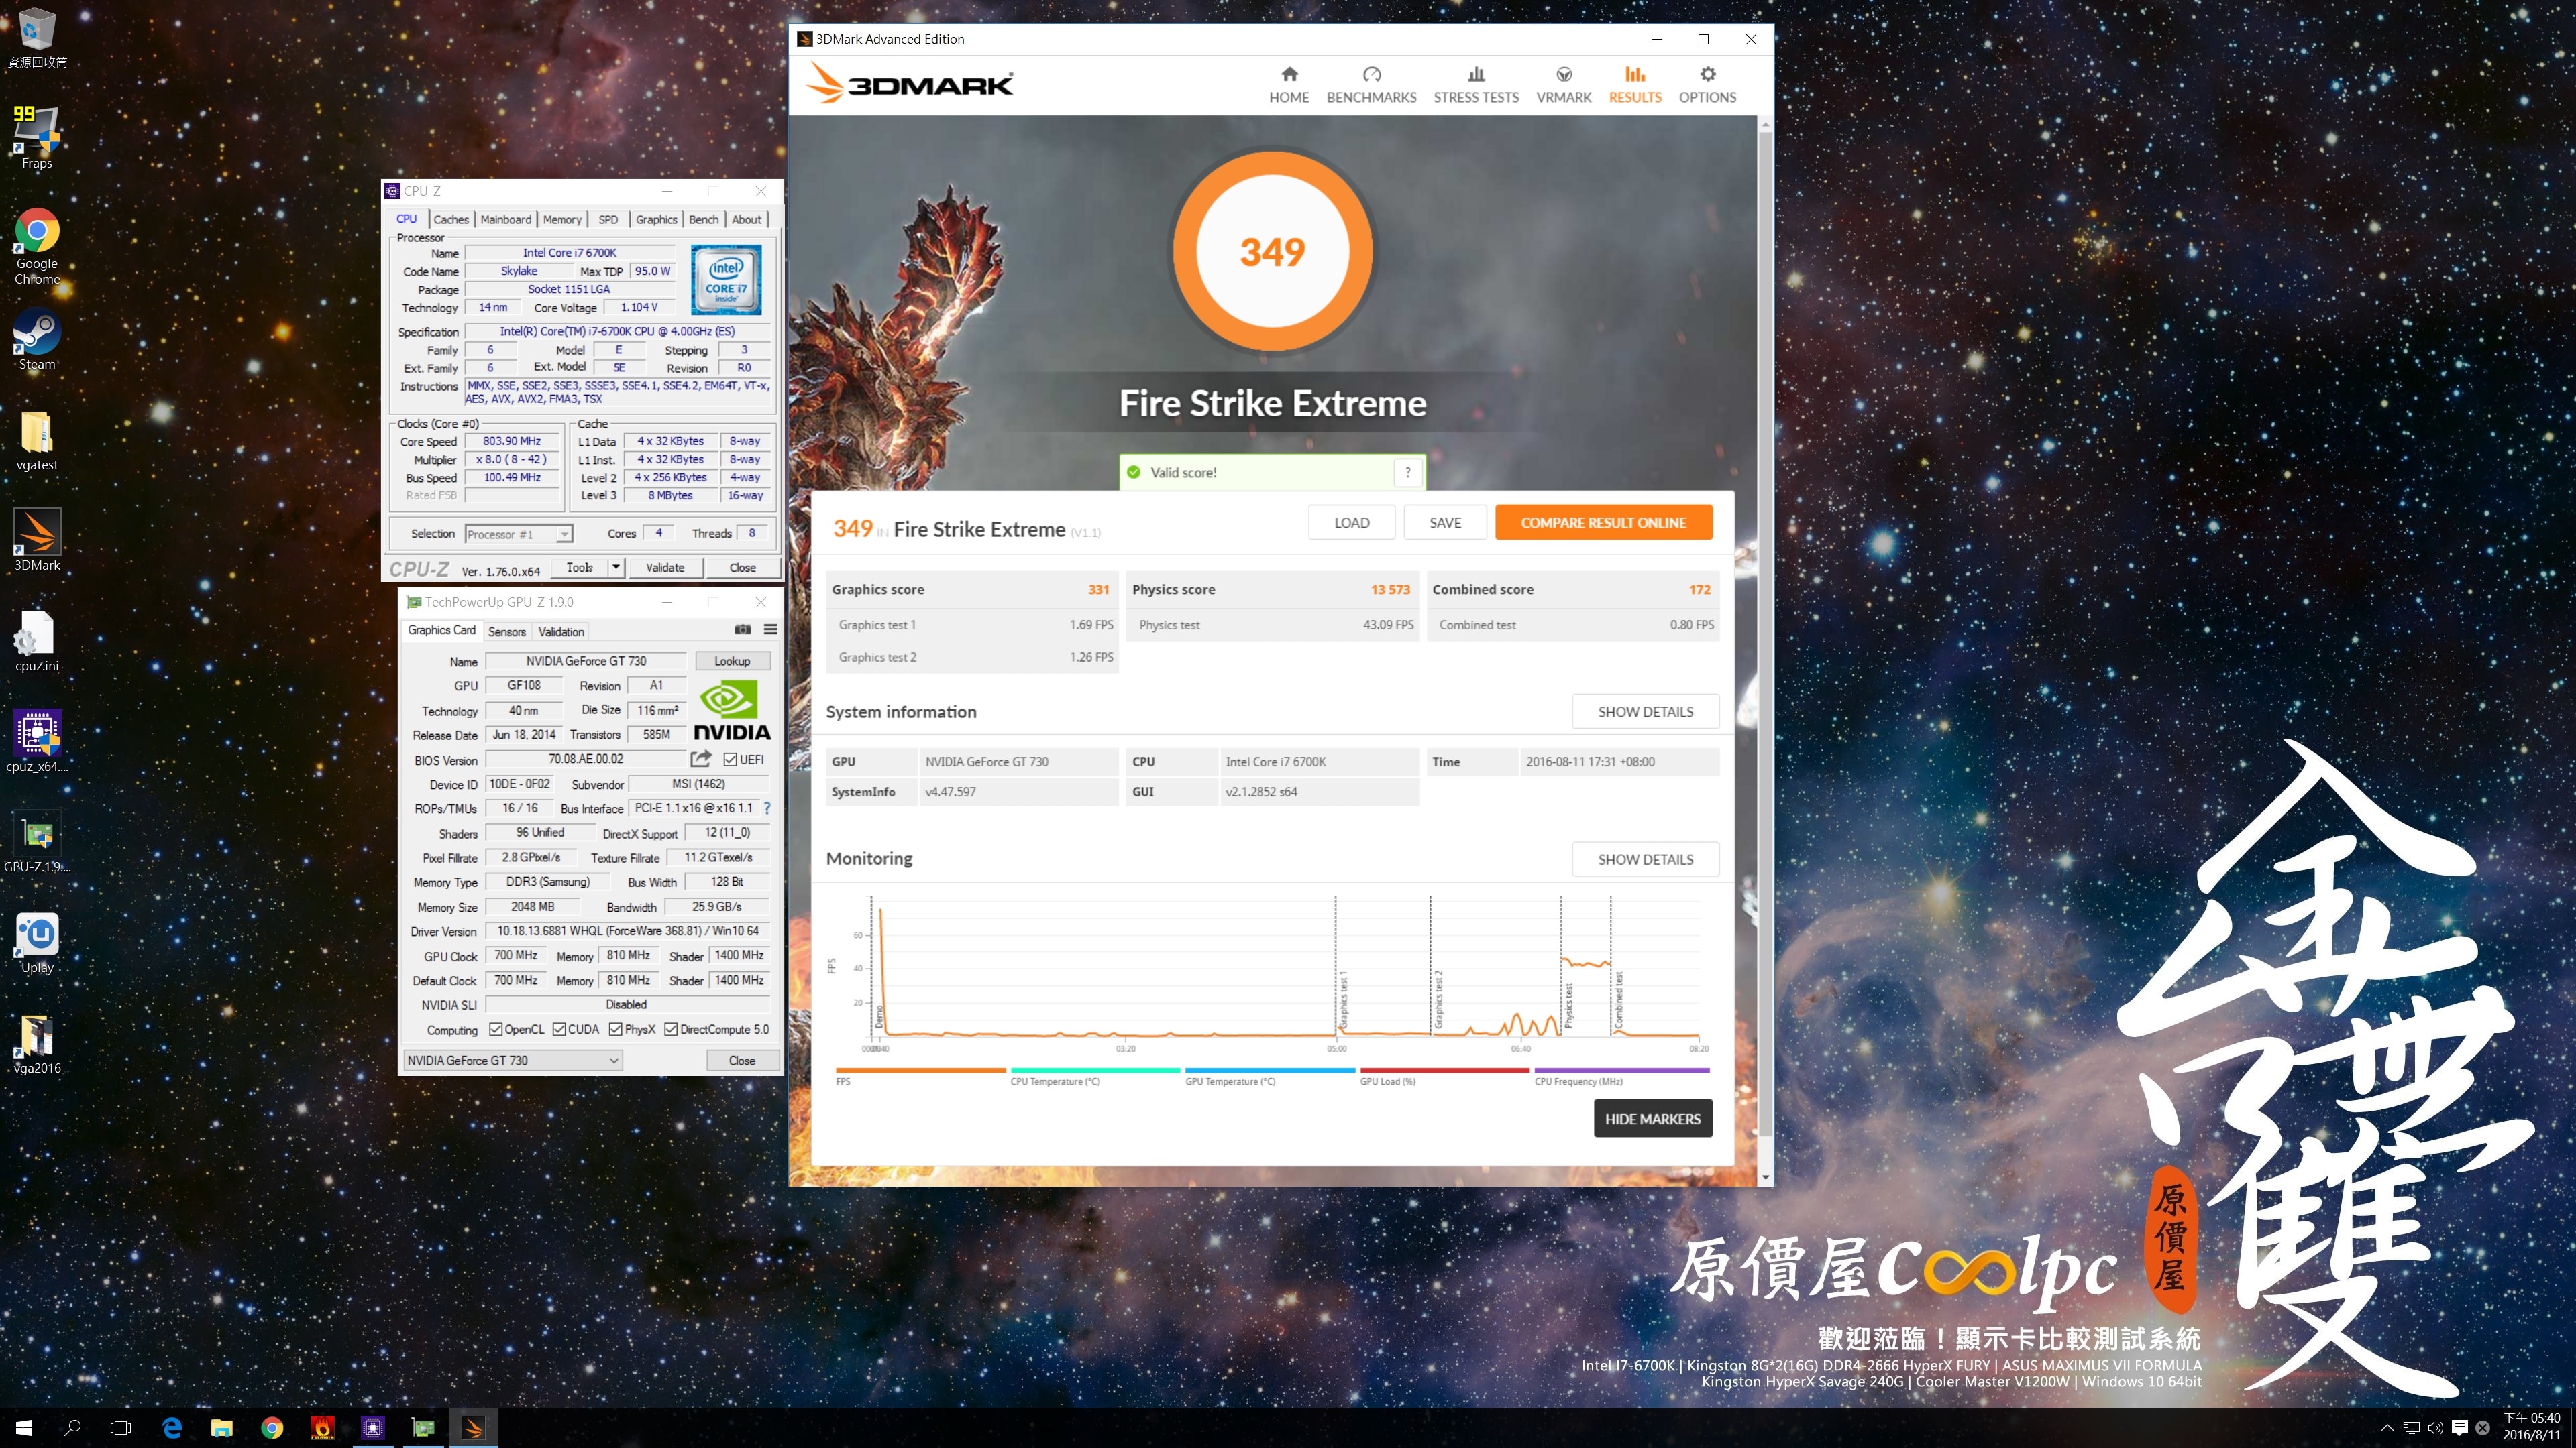Open the GPU-Z Validation tab
The height and width of the screenshot is (1448, 2576).
point(561,631)
